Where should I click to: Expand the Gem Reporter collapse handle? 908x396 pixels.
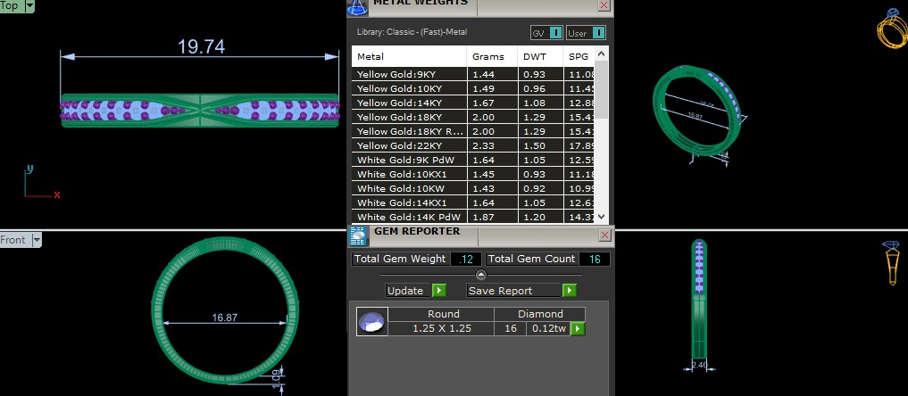[480, 275]
